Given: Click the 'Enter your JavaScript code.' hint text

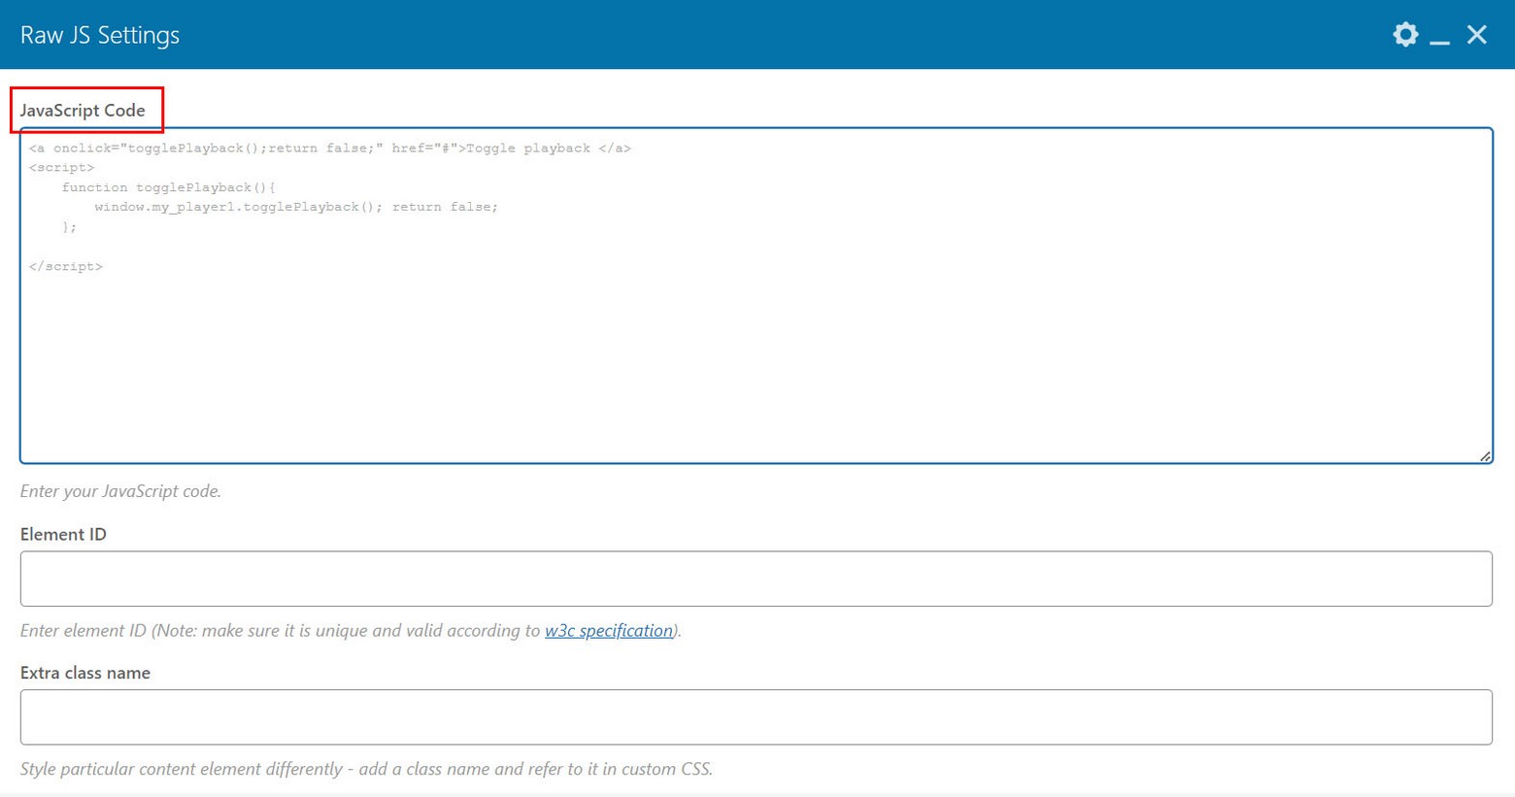Looking at the screenshot, I should pyautogui.click(x=120, y=492).
